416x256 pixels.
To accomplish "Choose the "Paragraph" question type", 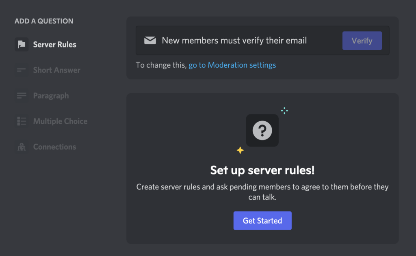I will (51, 95).
